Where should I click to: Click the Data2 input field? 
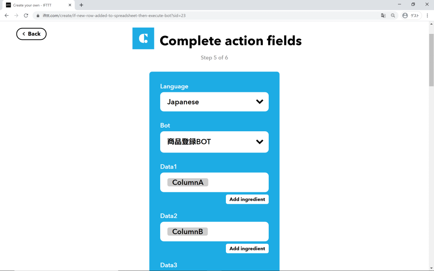click(214, 232)
